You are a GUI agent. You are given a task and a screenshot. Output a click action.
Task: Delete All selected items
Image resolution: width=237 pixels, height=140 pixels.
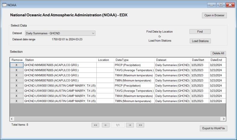point(218,53)
